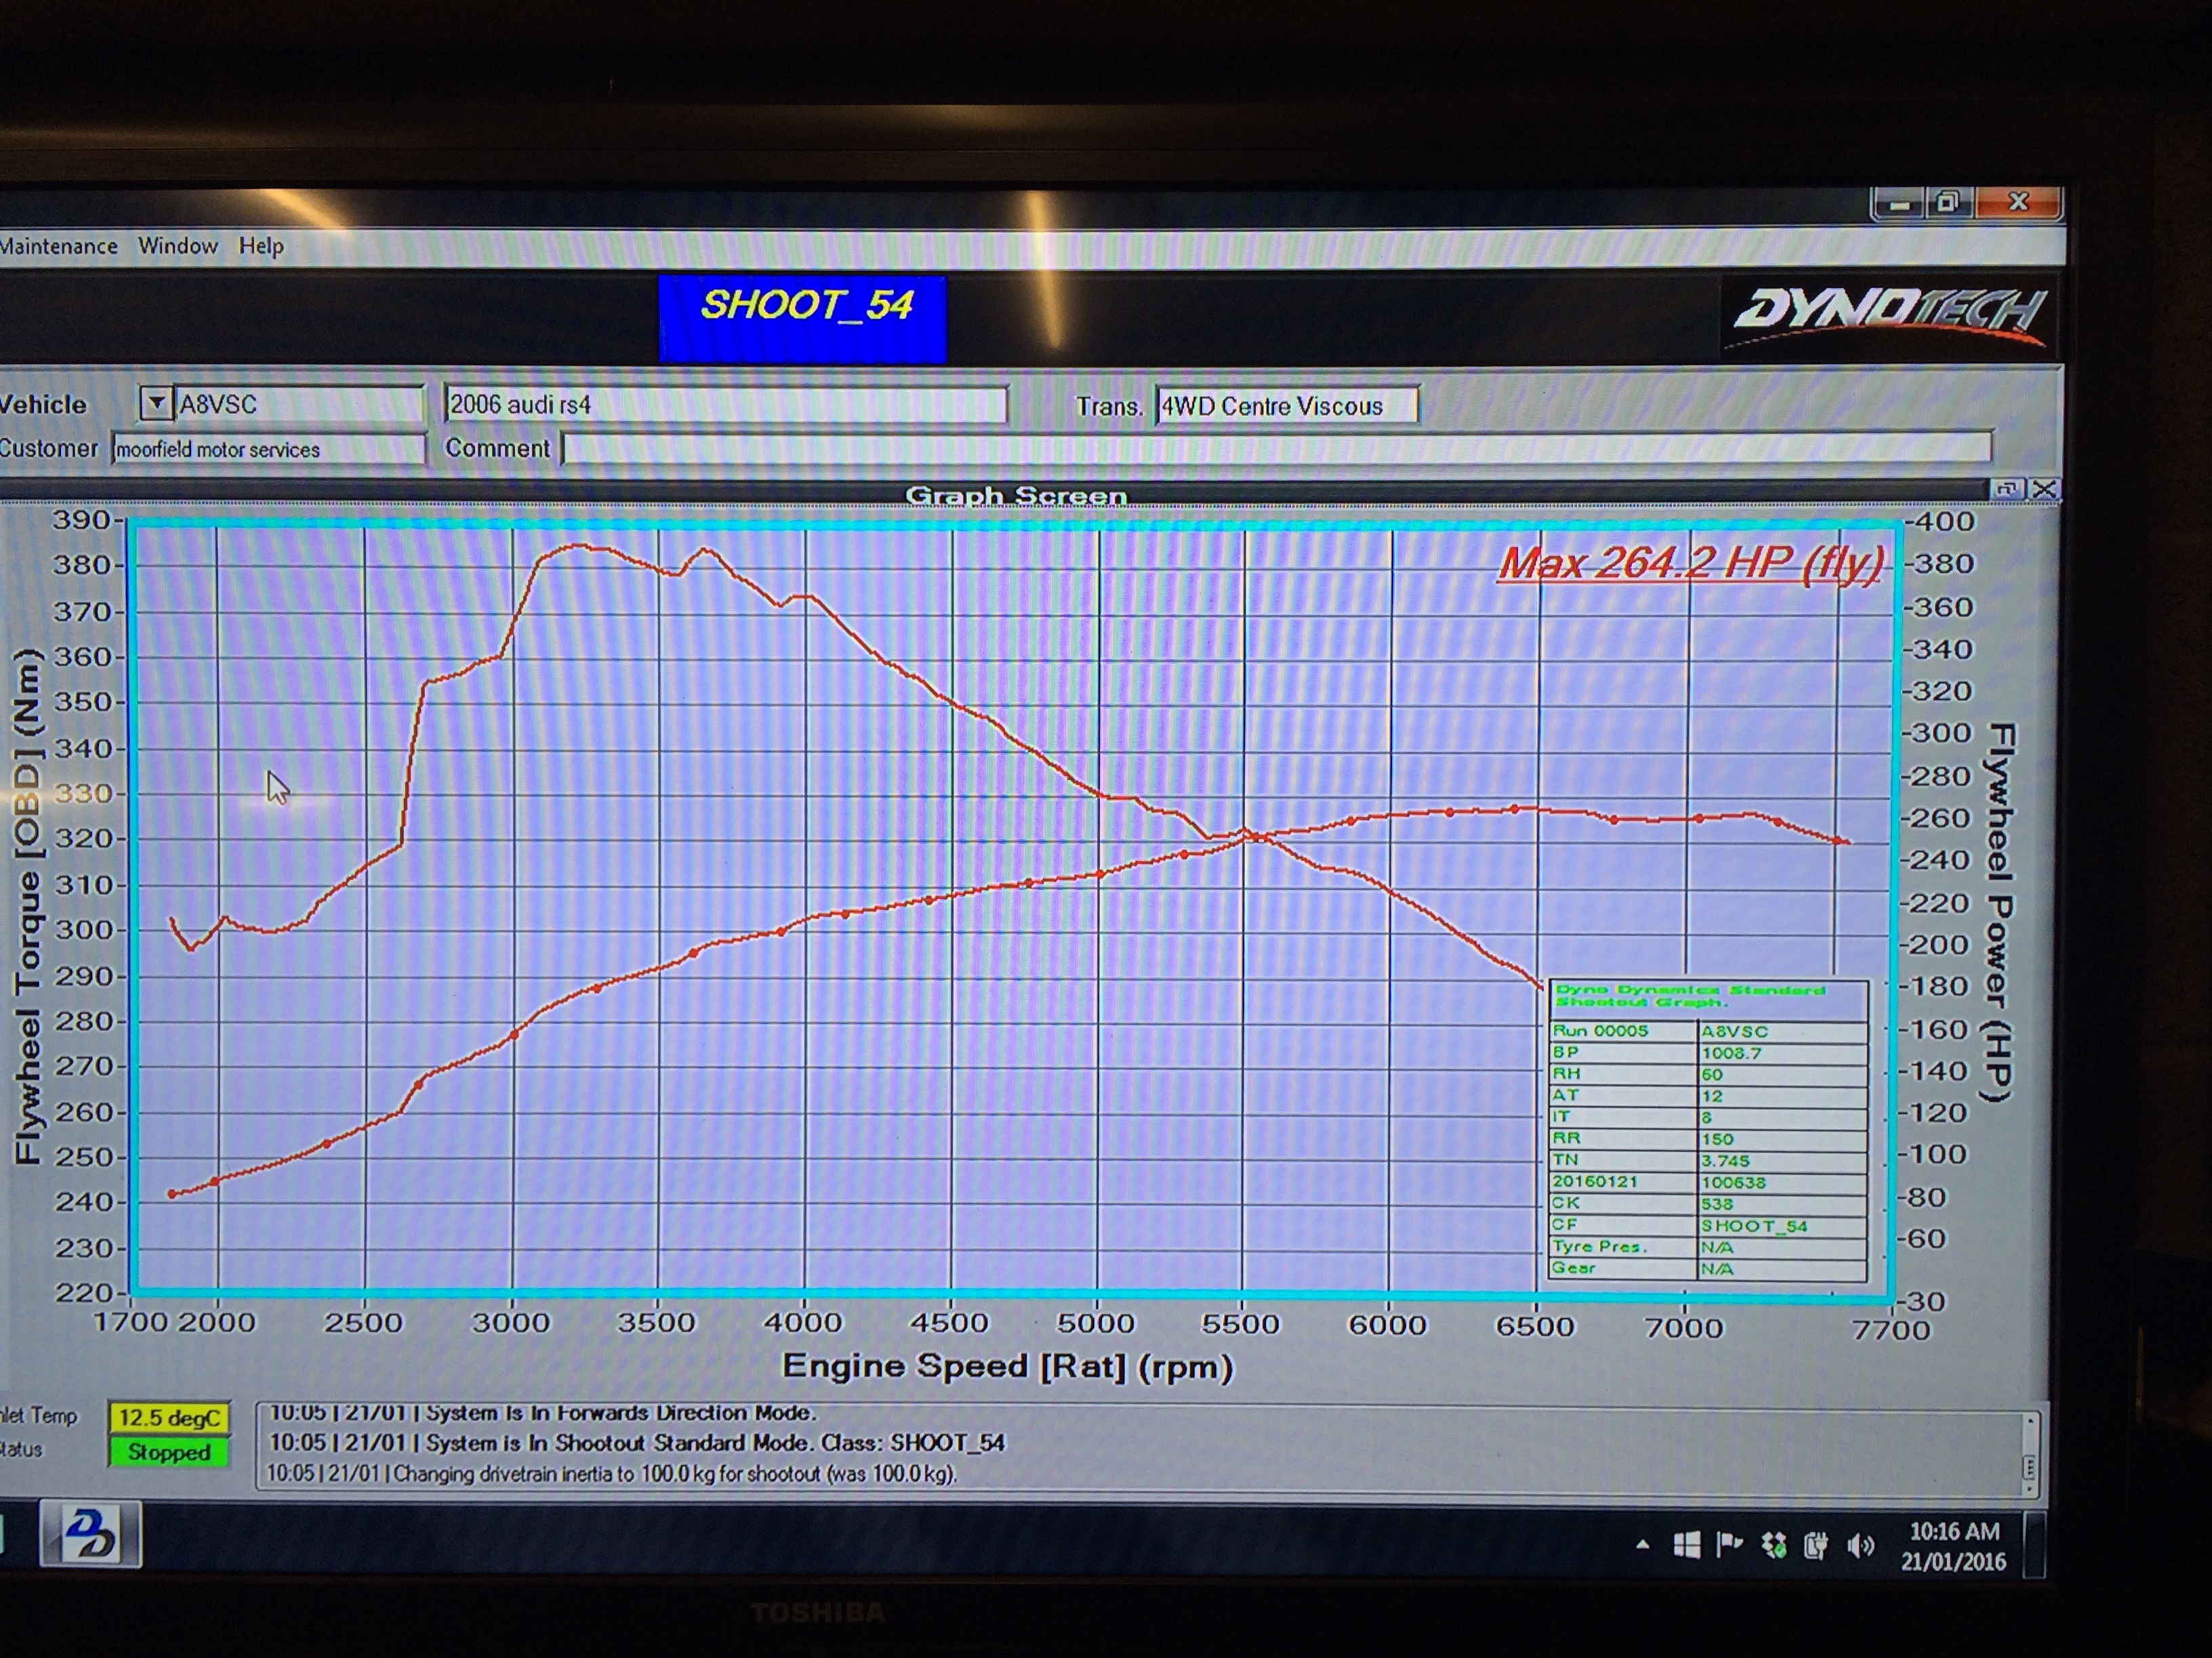Viewport: 2212px width, 1658px height.
Task: Click the Customer name text field
Action: [268, 450]
